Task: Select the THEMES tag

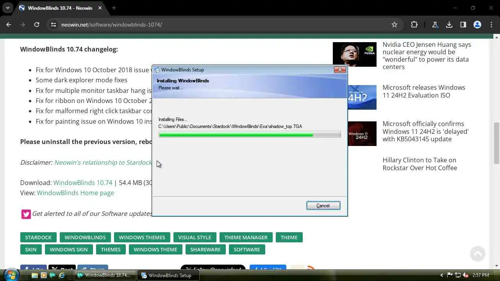Action: coord(111,249)
